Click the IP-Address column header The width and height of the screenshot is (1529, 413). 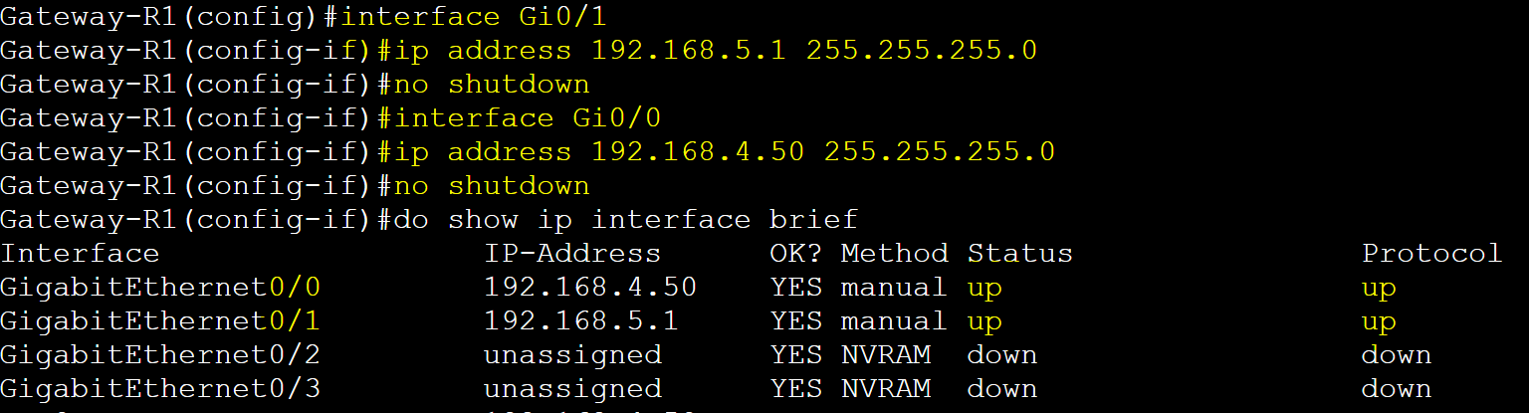(x=572, y=254)
